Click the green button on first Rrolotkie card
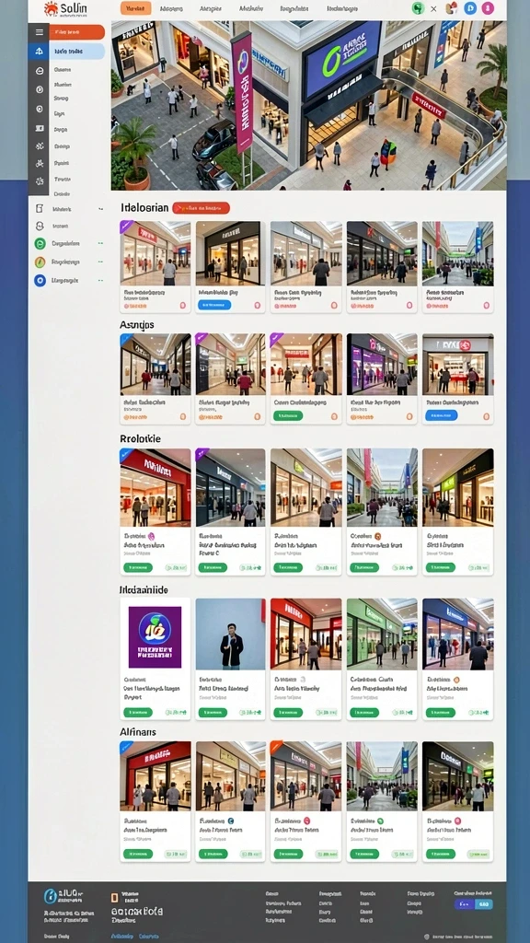The image size is (530, 943). [x=138, y=567]
